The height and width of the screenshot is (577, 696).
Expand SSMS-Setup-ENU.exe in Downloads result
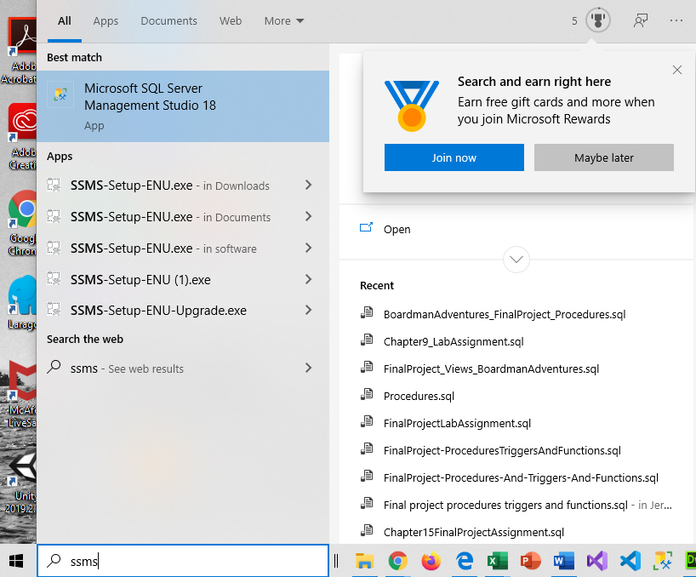tap(308, 186)
